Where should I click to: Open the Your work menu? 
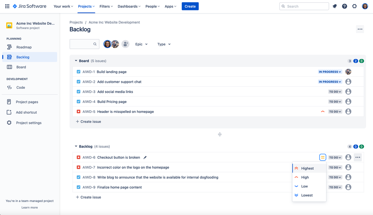(63, 6)
